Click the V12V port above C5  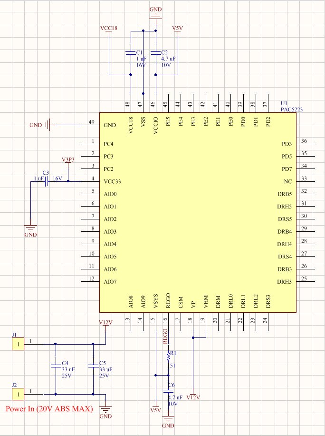(105, 323)
